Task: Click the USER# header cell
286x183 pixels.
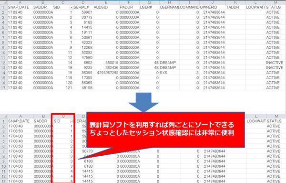Action: coord(149,7)
